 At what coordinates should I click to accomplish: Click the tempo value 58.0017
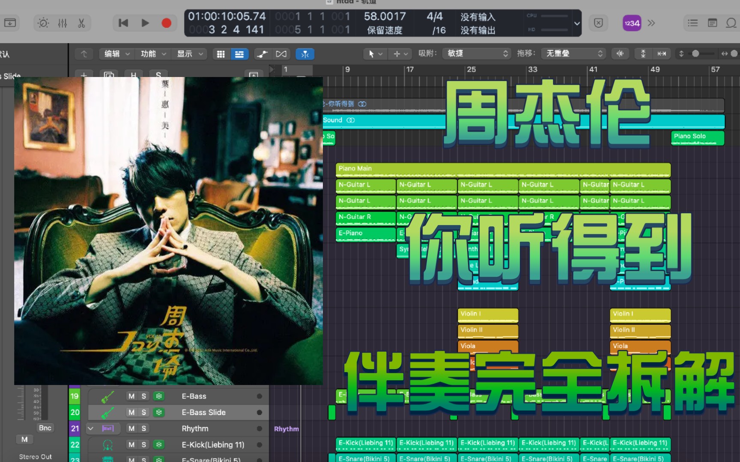pos(385,16)
